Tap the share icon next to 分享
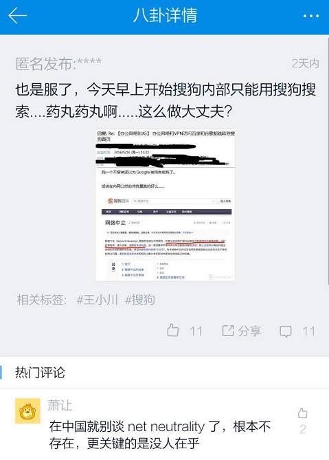329x460 pixels. click(x=227, y=331)
